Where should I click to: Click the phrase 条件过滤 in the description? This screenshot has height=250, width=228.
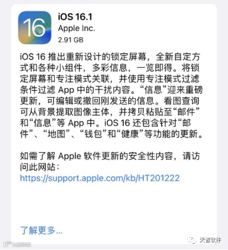[38, 90]
